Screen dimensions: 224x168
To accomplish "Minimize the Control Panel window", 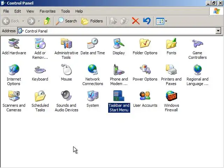I will (x=209, y=3).
